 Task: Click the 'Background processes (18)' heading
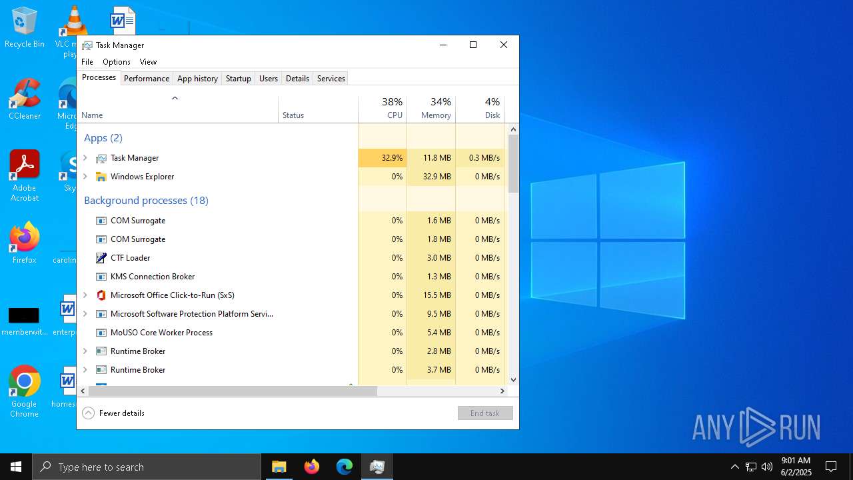pos(146,201)
